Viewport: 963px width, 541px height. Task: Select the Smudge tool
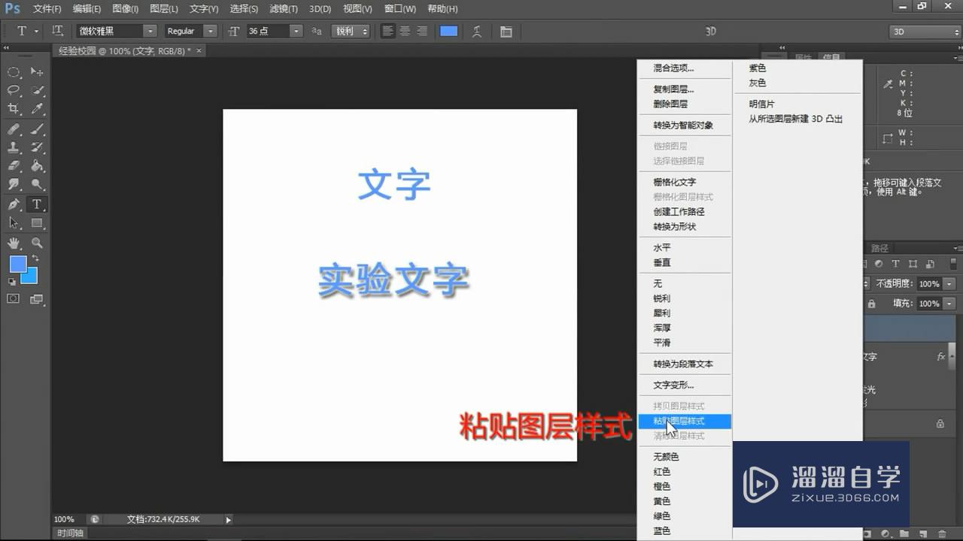click(x=14, y=184)
